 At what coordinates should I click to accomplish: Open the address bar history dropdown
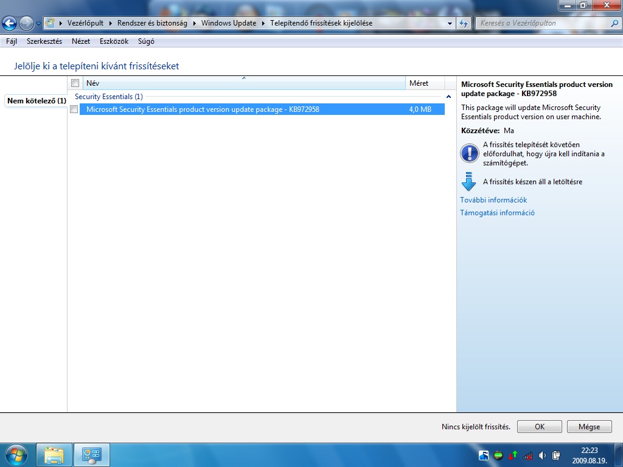[450, 24]
